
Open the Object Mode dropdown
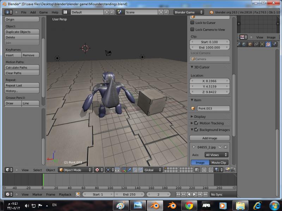click(75, 170)
